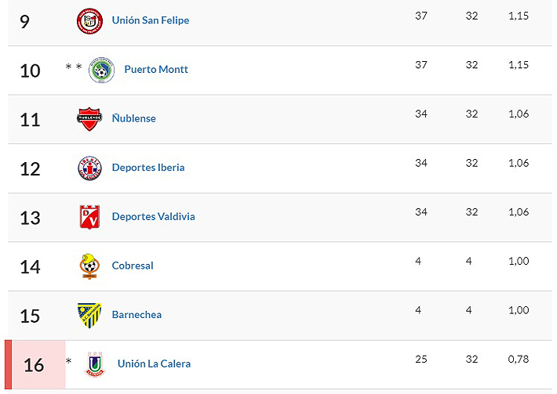This screenshot has height=394, width=557.
Task: Click the Deportes Valdivia club crest
Action: tap(89, 217)
